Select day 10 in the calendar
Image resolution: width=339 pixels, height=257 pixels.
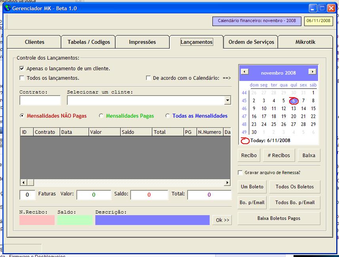[264, 109]
